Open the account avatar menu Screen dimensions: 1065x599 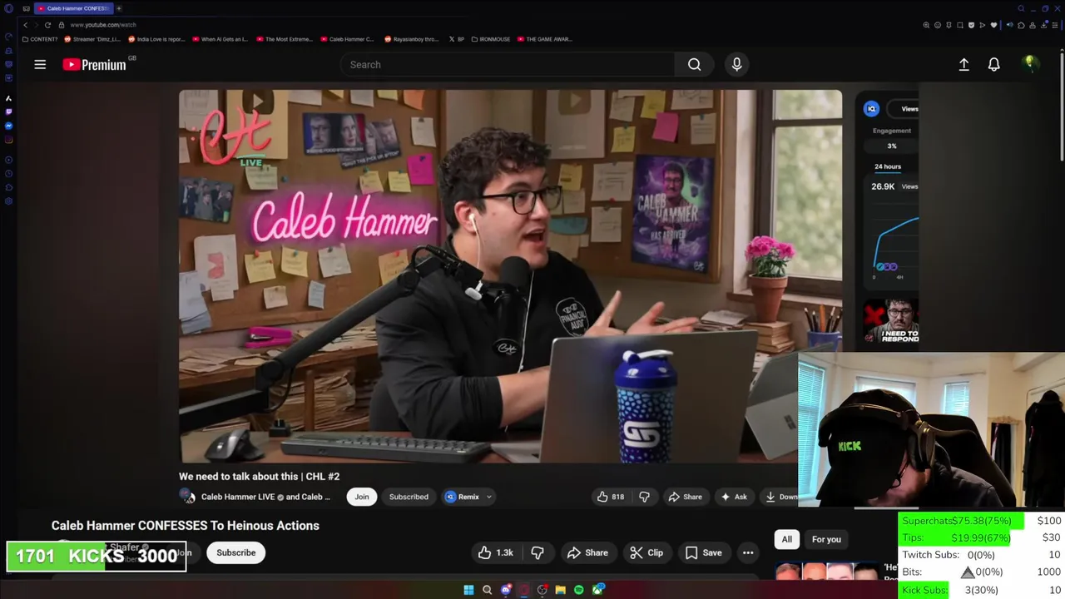[1030, 64]
